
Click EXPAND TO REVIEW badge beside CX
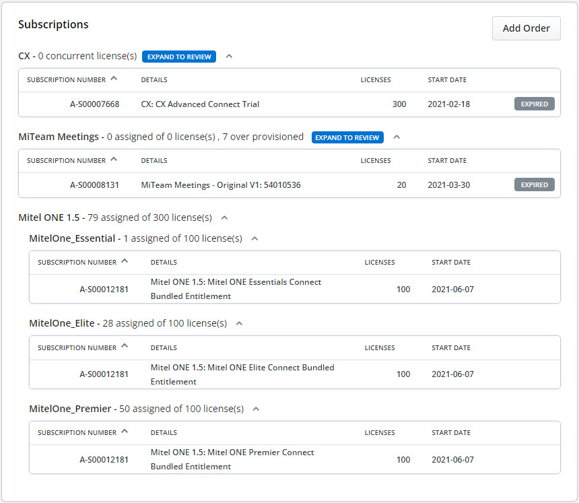click(x=179, y=57)
